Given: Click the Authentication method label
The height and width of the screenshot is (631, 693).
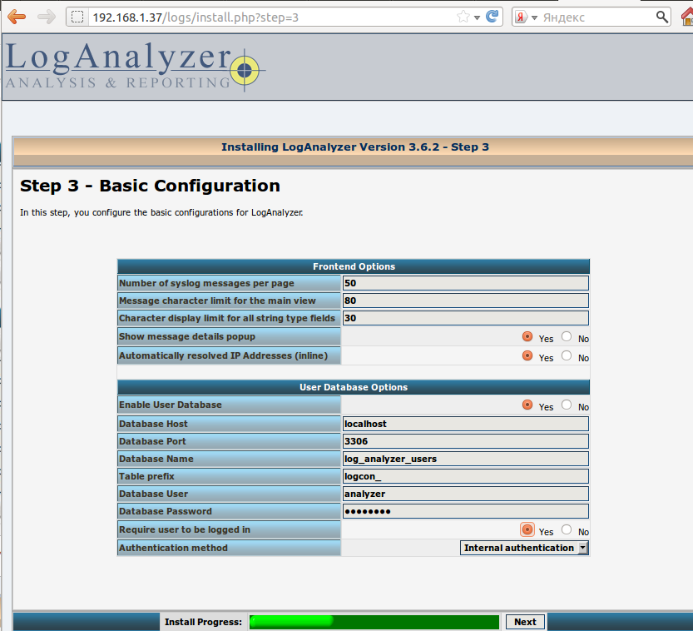Looking at the screenshot, I should (173, 548).
